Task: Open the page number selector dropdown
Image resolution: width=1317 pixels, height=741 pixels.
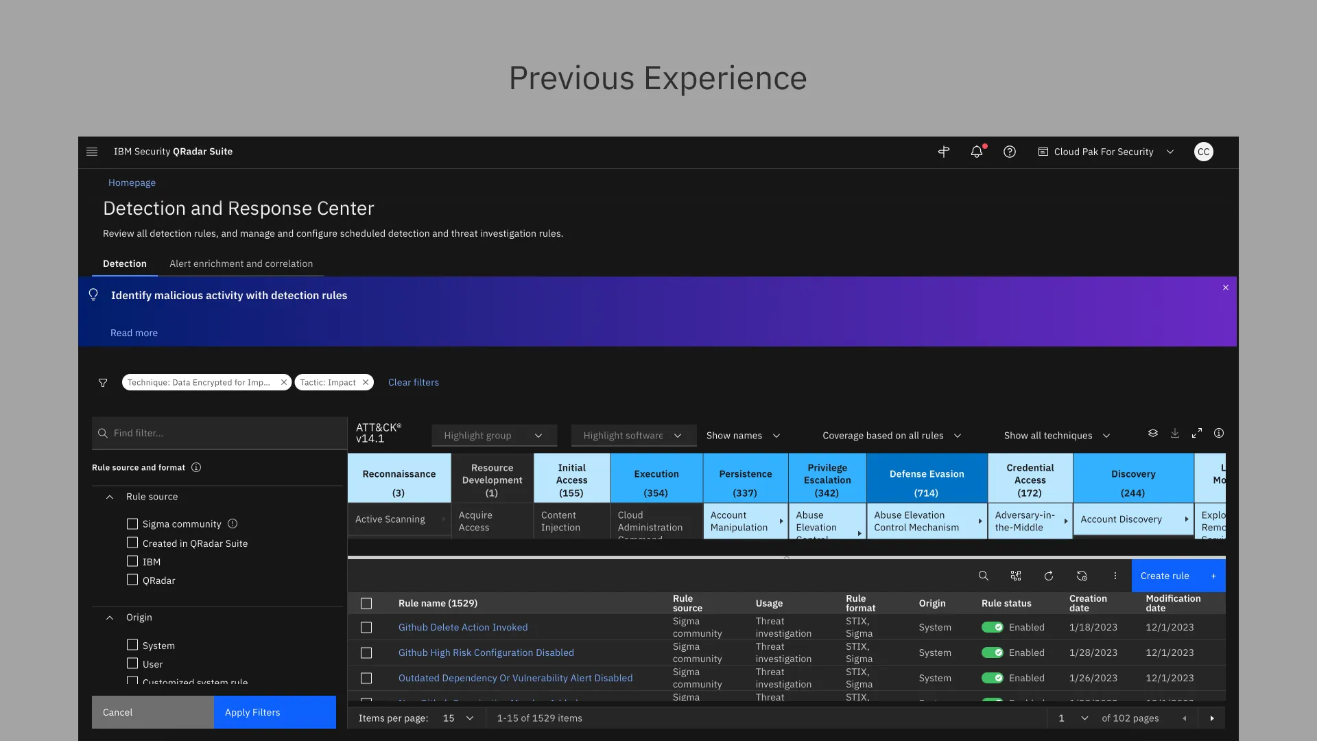Action: click(x=1073, y=718)
